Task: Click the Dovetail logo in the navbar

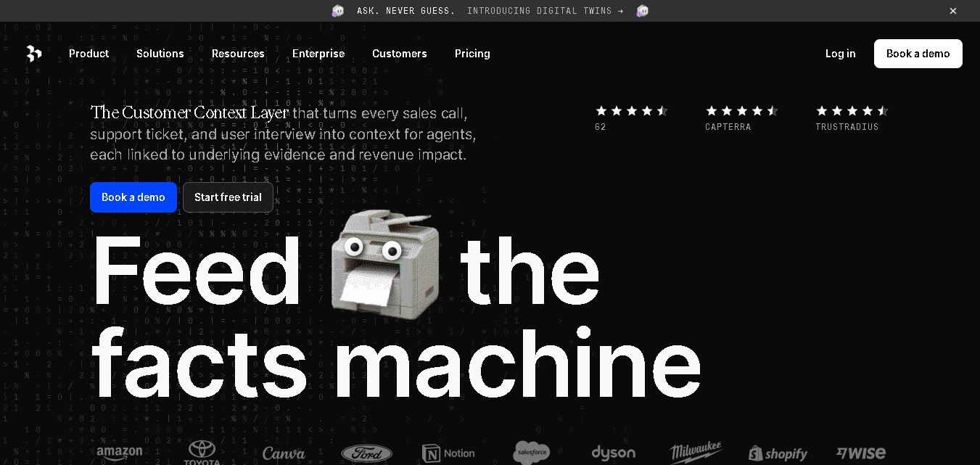Action: pos(34,54)
